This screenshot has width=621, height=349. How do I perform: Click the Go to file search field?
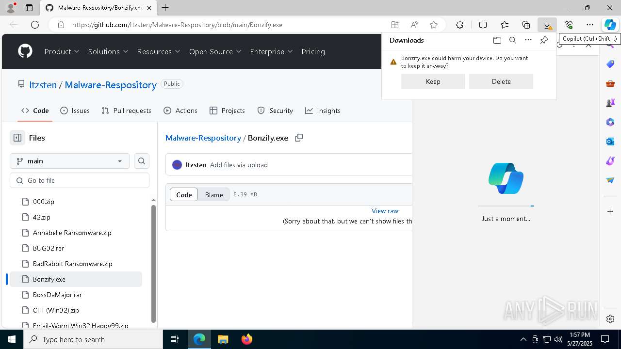click(80, 180)
